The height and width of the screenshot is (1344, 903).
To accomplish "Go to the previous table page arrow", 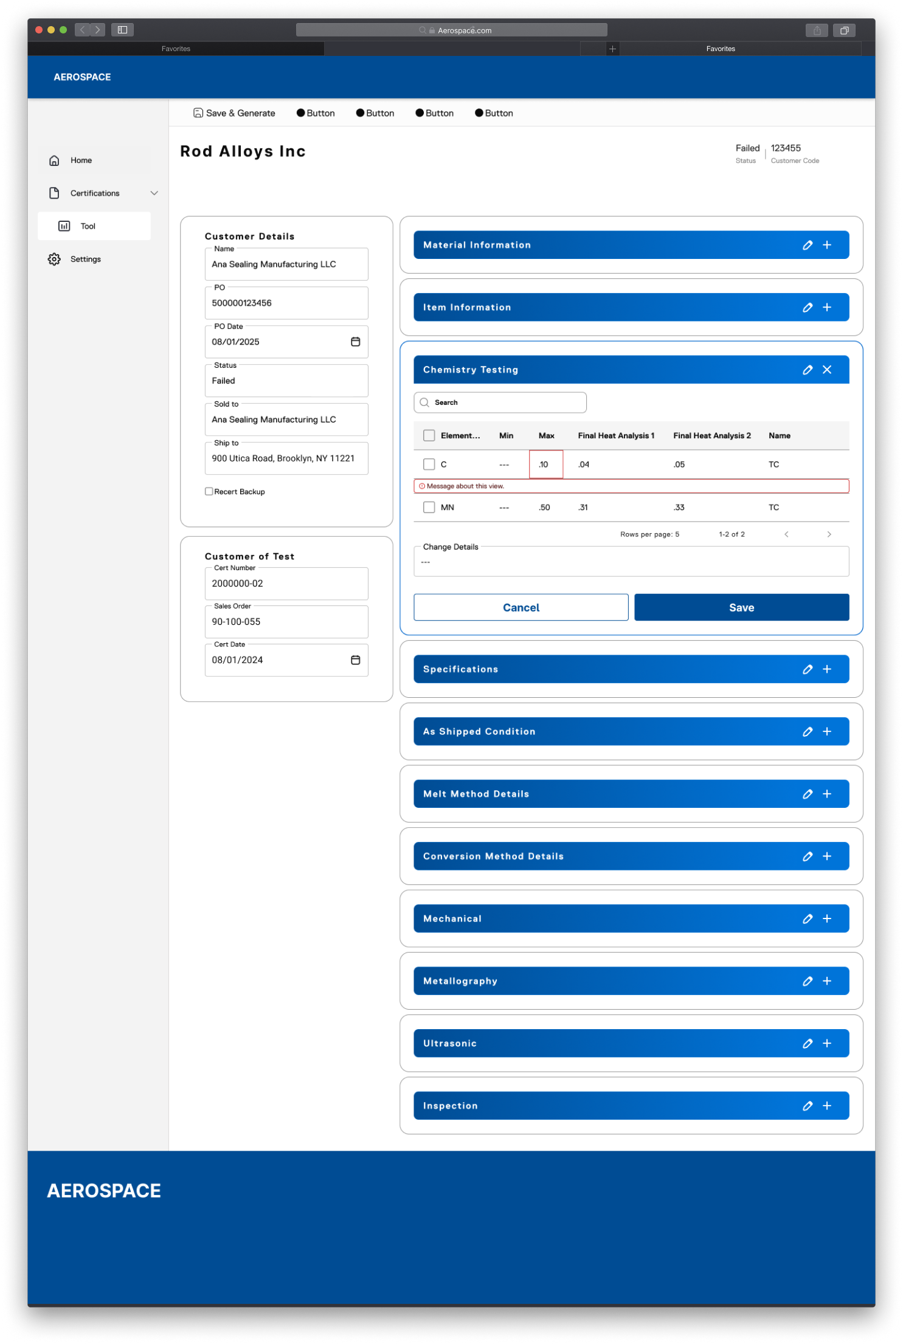I will [x=786, y=534].
